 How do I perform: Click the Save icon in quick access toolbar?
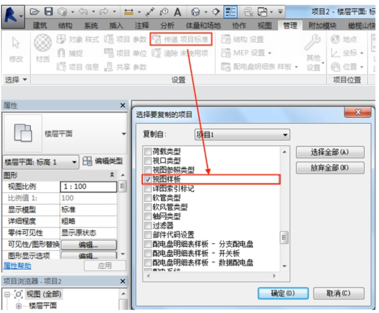tap(49, 11)
